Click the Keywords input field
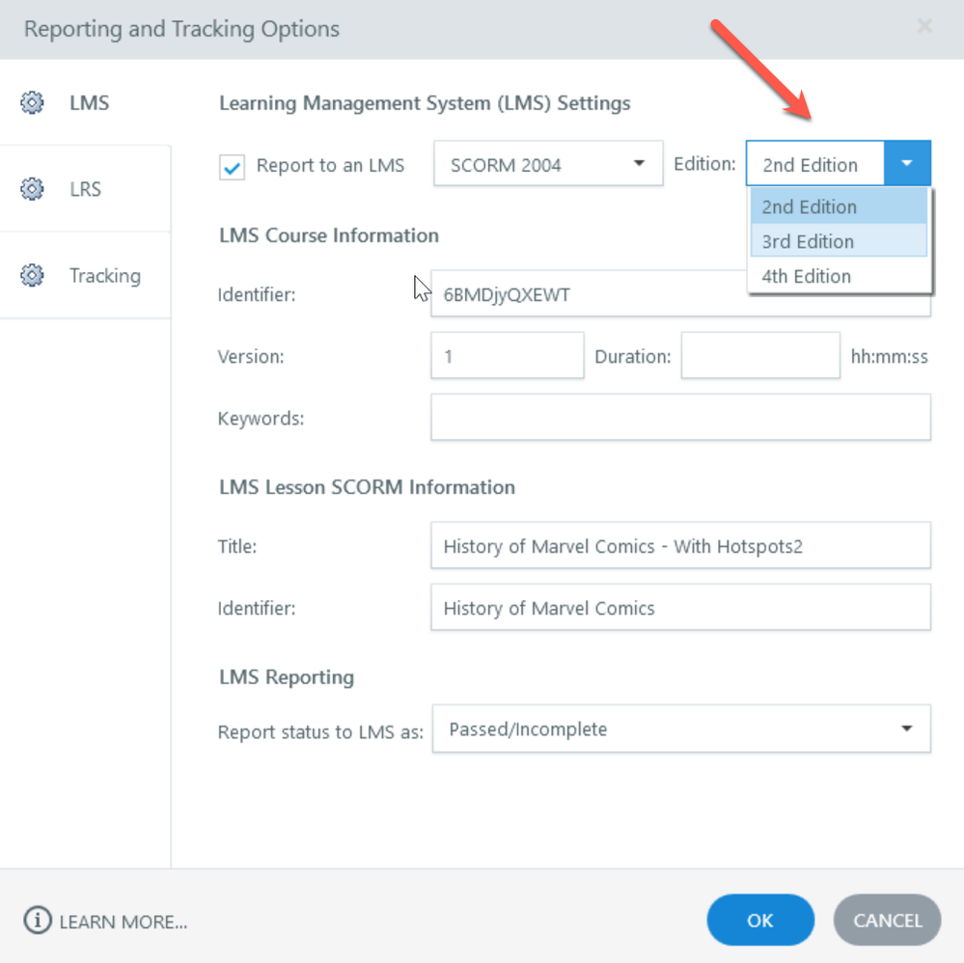This screenshot has height=963, width=964. point(680,417)
